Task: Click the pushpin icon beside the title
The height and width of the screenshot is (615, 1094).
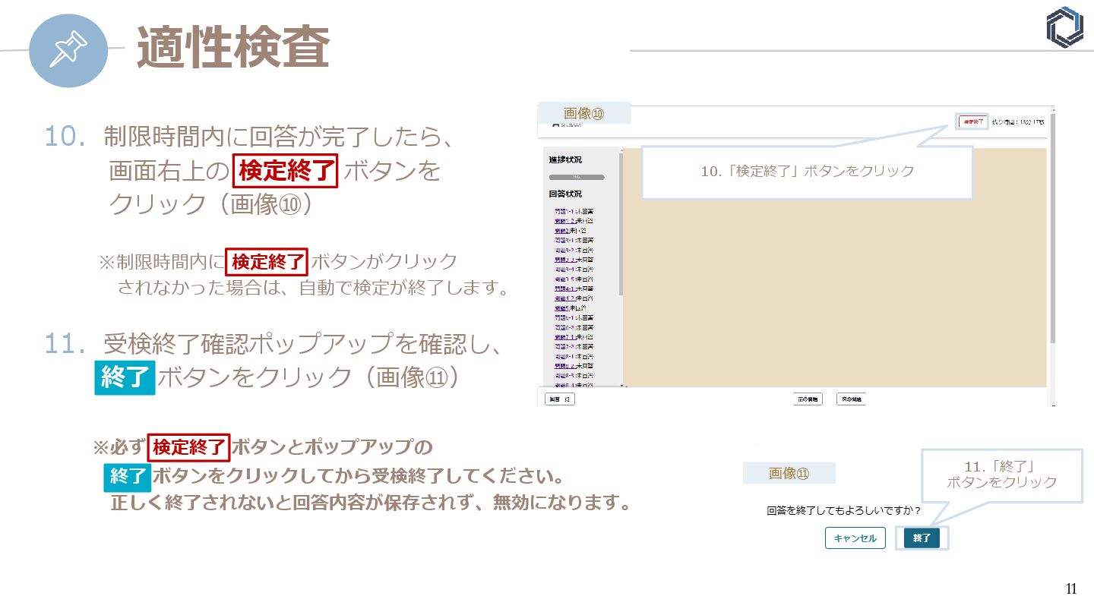Action: [68, 50]
